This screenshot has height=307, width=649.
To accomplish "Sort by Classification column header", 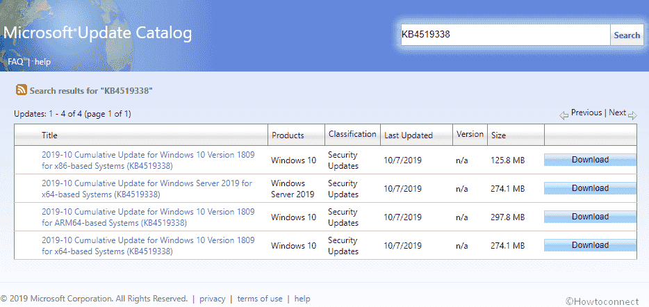I will 352,134.
